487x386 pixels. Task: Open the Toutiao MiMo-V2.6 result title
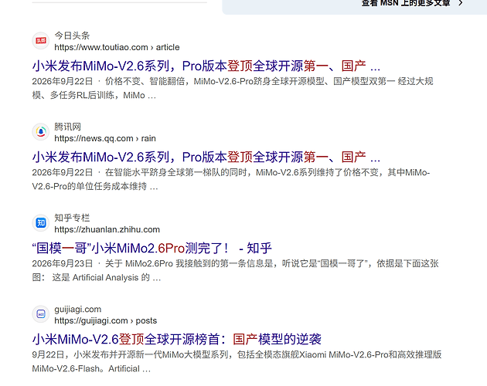[206, 66]
